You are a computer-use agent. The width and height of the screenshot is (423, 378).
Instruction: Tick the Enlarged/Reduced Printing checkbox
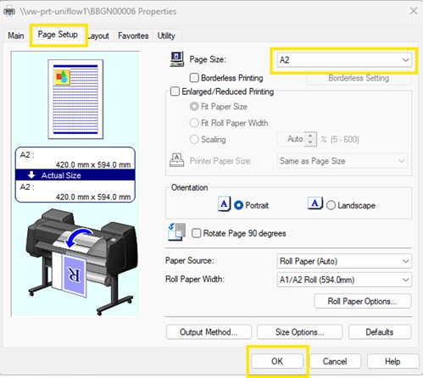(x=175, y=92)
